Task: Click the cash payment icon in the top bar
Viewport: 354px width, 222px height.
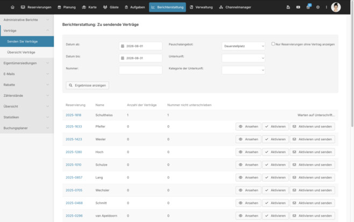Action: (298, 7)
